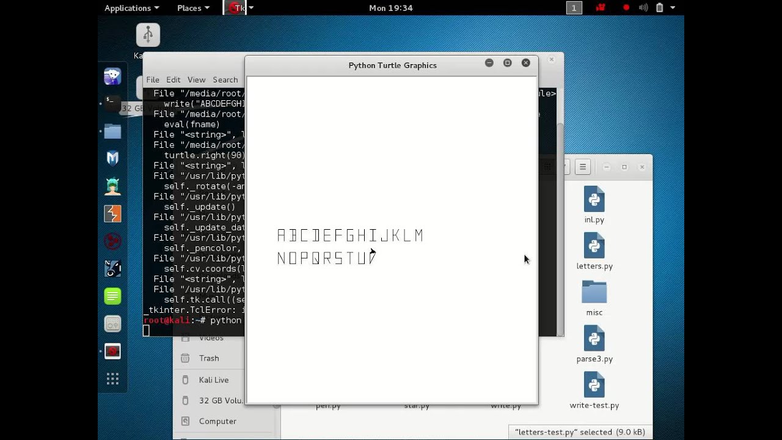Image resolution: width=782 pixels, height=440 pixels.
Task: Open Videos in file manager sidebar
Action: [211, 338]
